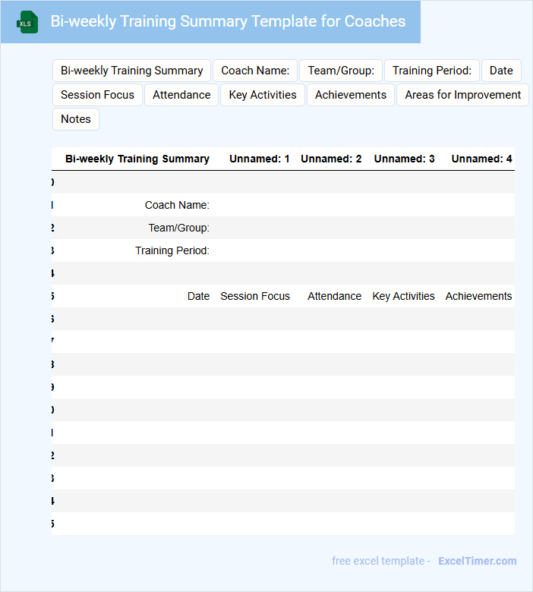
Task: Click the Training Period: table cell
Action: pos(172,250)
